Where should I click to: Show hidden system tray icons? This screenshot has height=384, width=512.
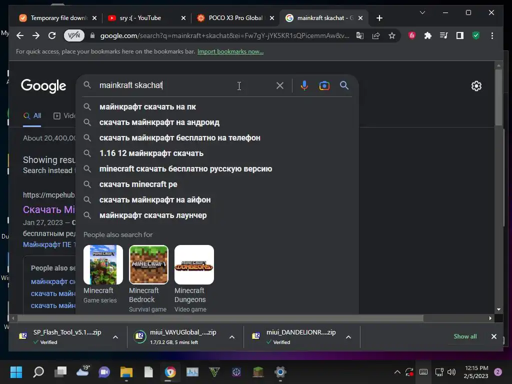[x=397, y=372]
